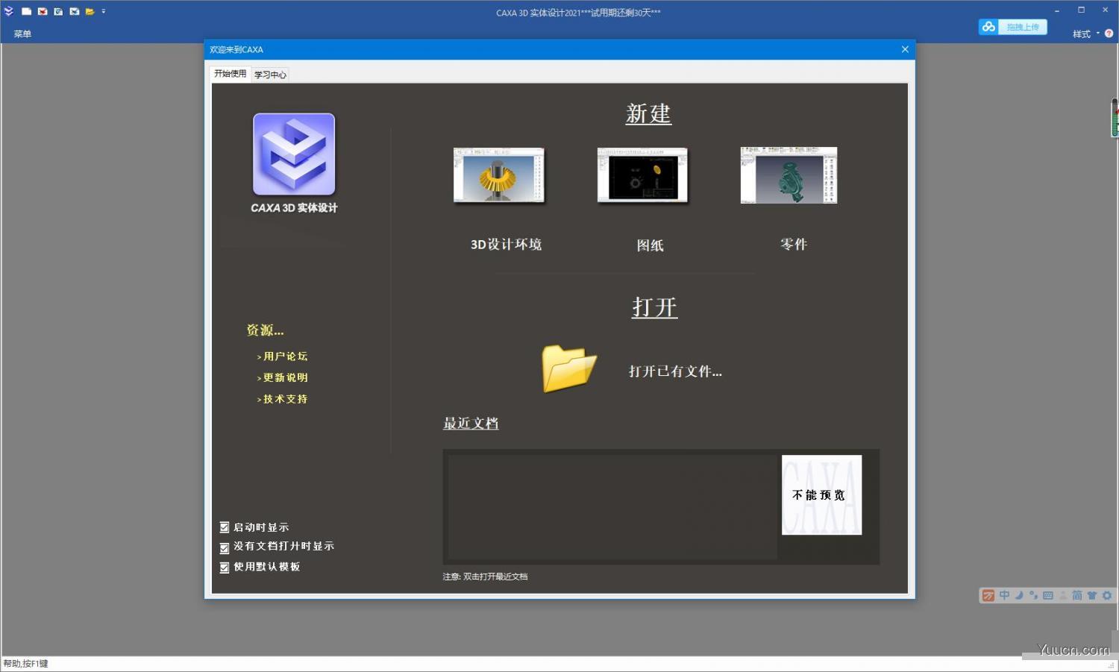Toggle the punctuation mode icon in IME bar

click(1033, 595)
